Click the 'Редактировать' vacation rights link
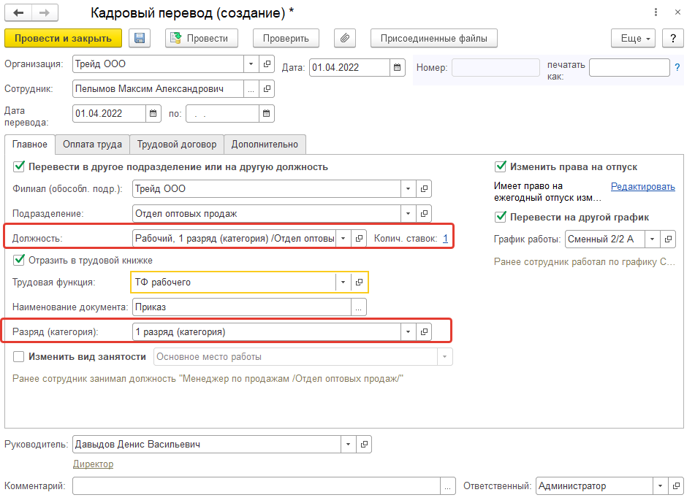This screenshot has height=503, width=695. 642,187
